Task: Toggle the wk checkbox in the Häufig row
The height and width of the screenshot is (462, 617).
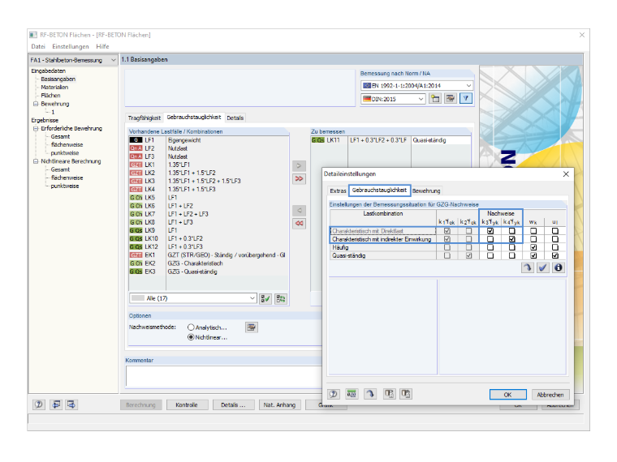Action: tap(533, 247)
